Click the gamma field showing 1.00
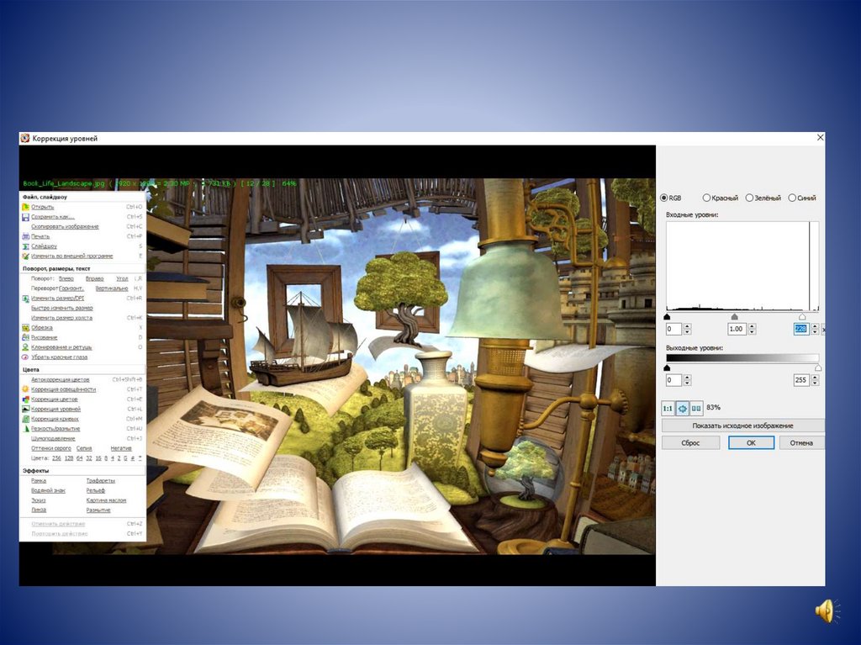Viewport: 861px width, 645px height. (737, 329)
